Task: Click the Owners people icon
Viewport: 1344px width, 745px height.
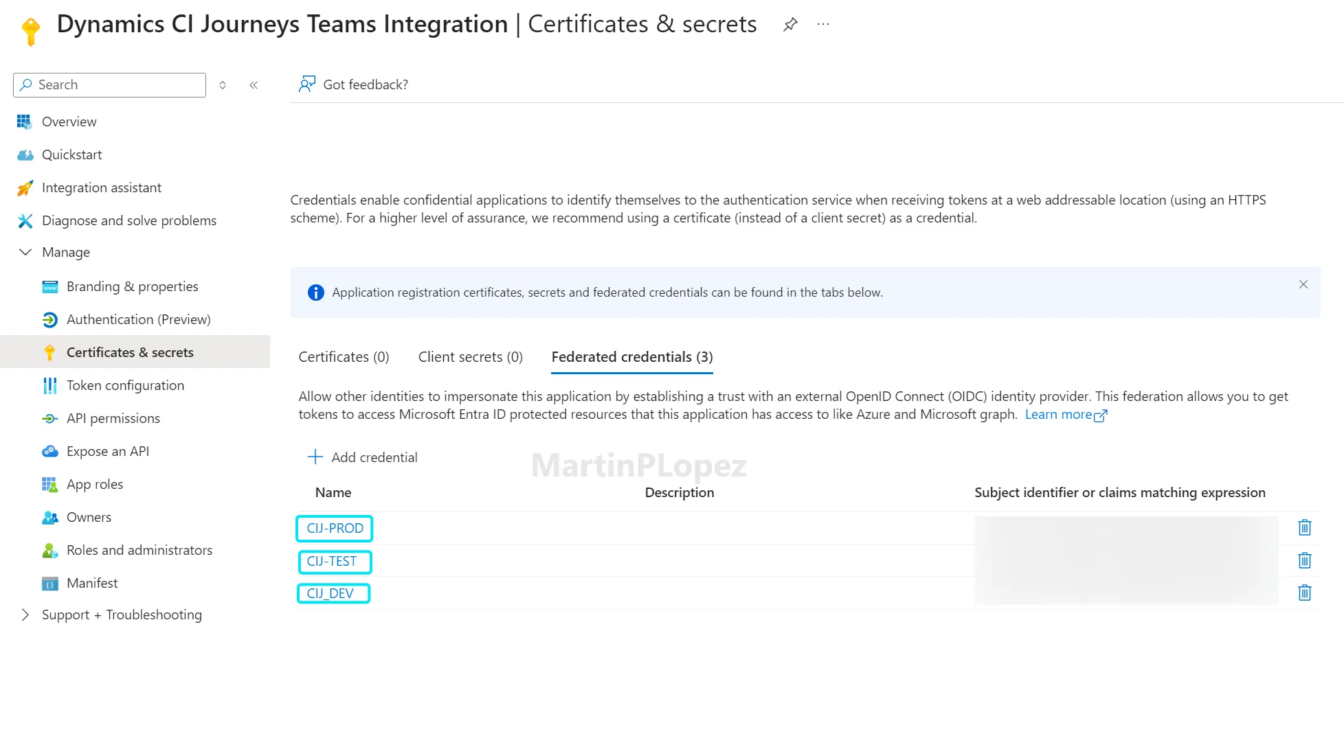Action: [x=50, y=518]
